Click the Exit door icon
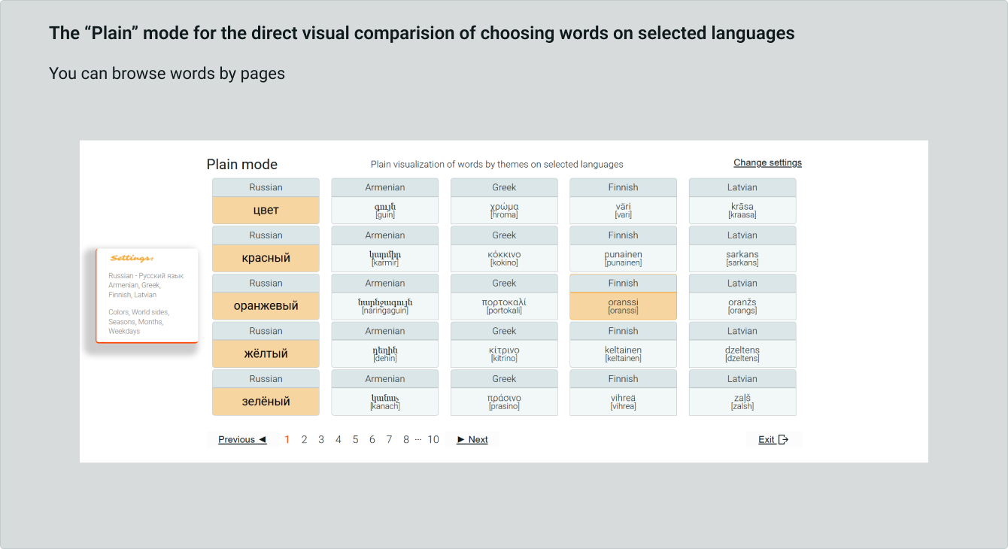Viewport: 1008px width, 549px height. [783, 440]
